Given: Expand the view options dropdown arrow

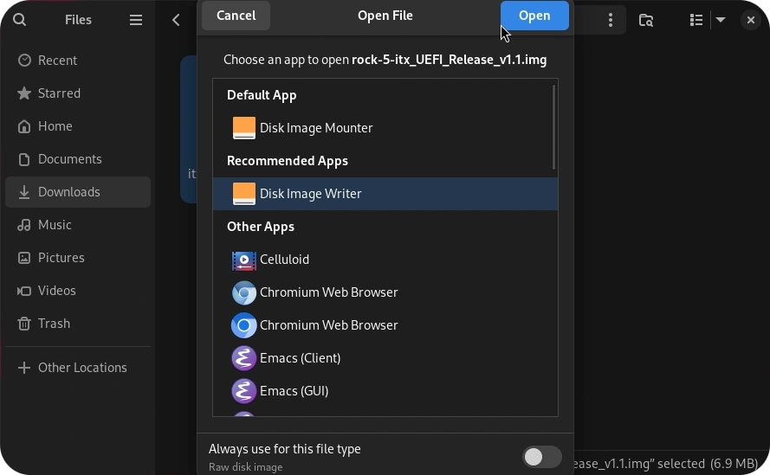Looking at the screenshot, I should (721, 20).
